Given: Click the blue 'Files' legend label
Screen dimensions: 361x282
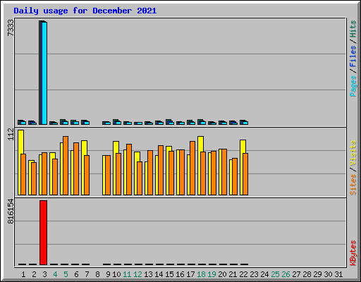Looking at the screenshot, I should (353, 56).
